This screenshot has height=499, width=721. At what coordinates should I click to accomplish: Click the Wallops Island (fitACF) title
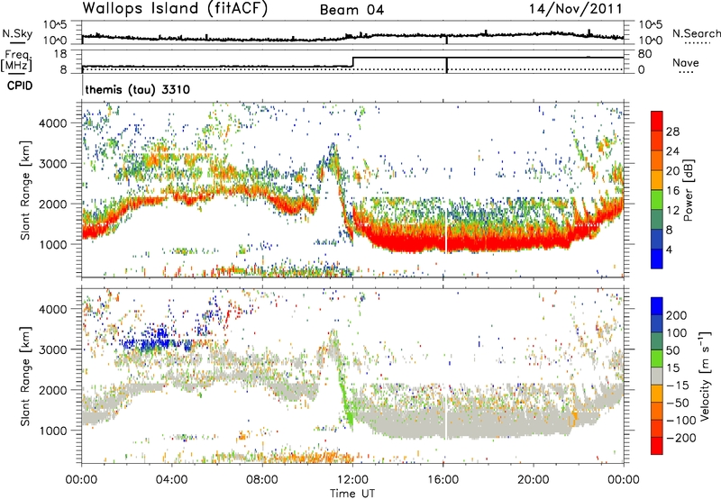point(175,8)
